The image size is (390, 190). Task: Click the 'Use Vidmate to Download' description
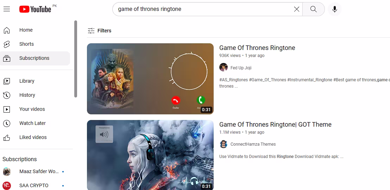coord(281,157)
